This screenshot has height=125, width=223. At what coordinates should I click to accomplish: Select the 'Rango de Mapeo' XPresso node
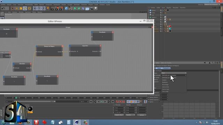coord(49,51)
